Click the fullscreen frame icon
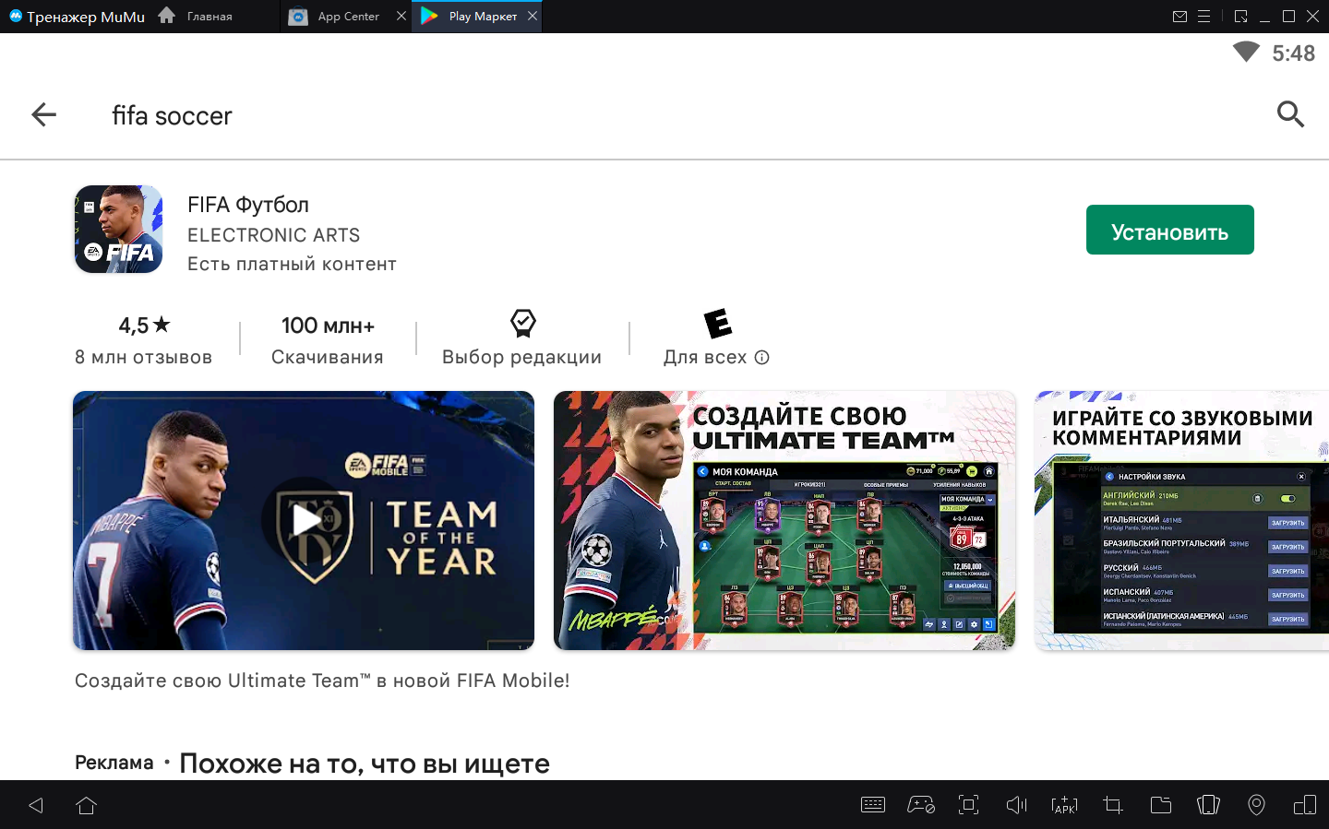Screen dimensions: 1329x829 tap(968, 805)
